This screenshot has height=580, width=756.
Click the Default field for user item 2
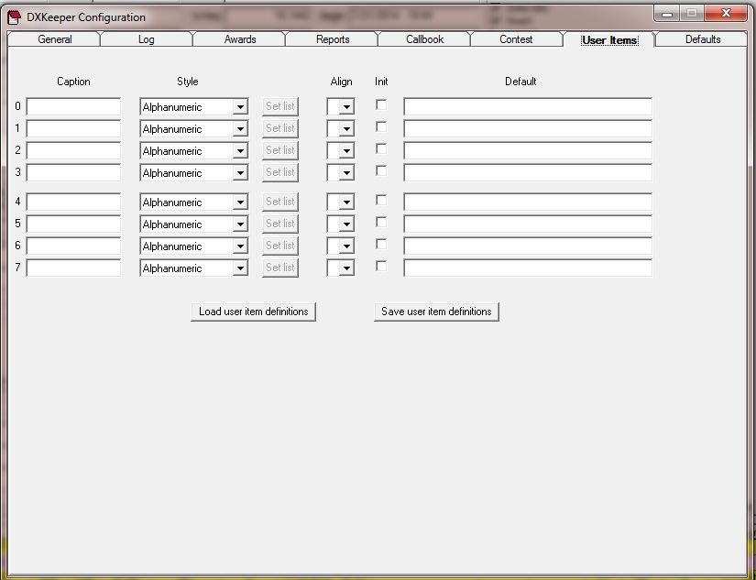[528, 151]
